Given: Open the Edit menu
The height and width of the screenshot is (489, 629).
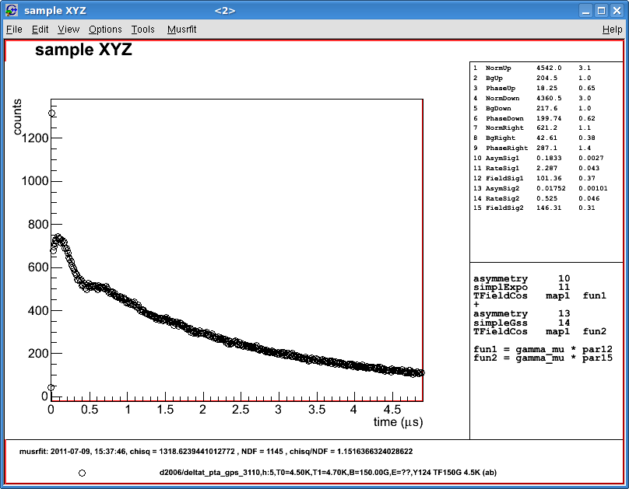Looking at the screenshot, I should (x=39, y=29).
